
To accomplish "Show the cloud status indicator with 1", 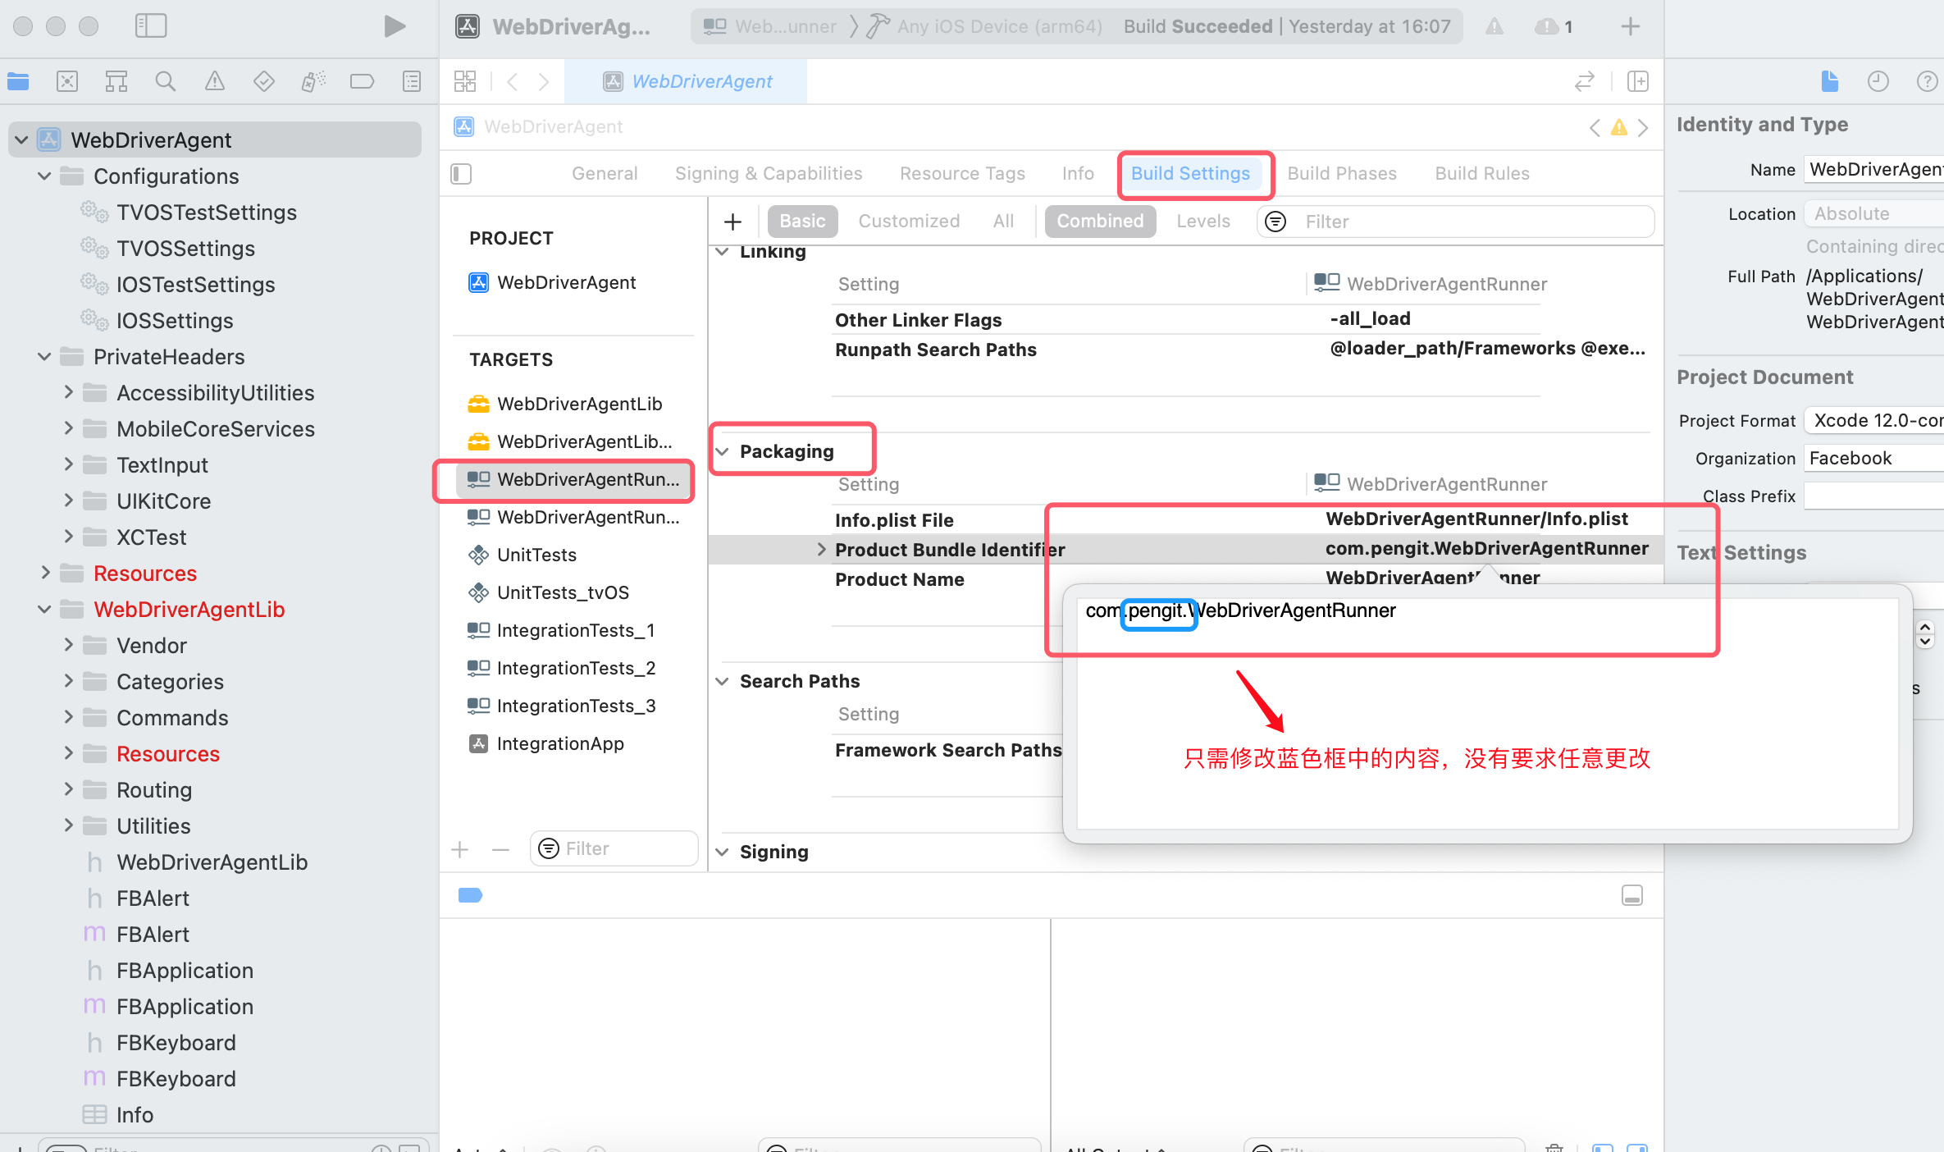I will (x=1554, y=26).
